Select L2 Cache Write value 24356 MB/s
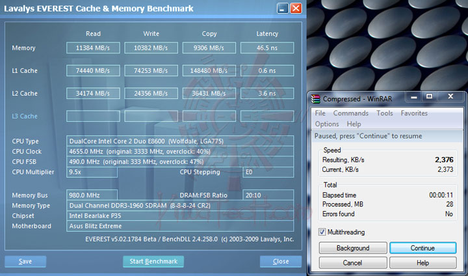Image resolution: width=468 pixels, height=276 pixels. (x=151, y=93)
